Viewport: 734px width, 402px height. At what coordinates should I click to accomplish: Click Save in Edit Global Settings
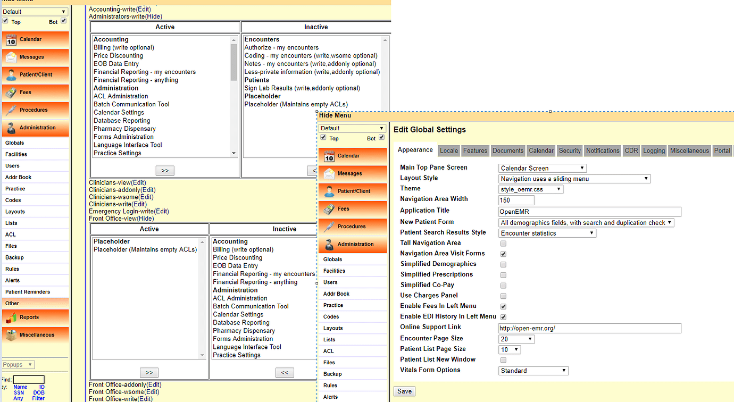click(404, 391)
